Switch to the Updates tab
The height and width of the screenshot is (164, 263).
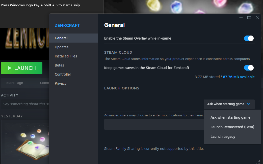click(x=73, y=47)
